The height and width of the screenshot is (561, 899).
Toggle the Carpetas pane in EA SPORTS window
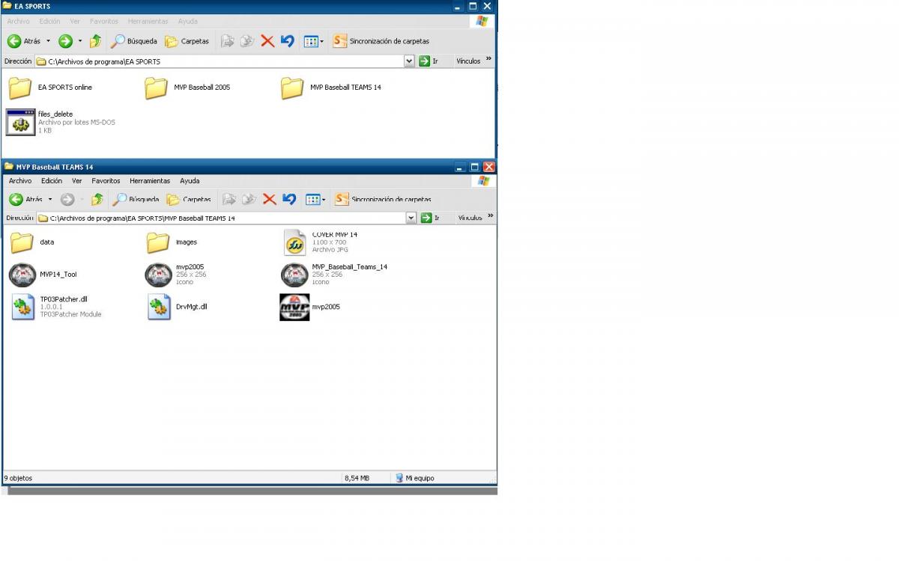pyautogui.click(x=187, y=41)
